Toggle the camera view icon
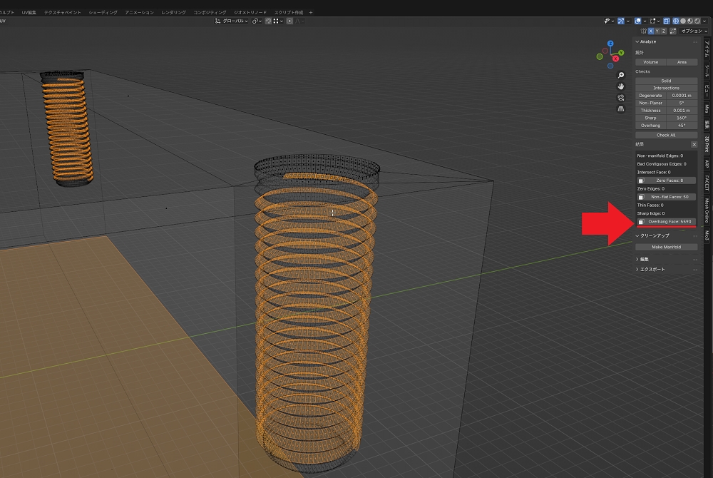This screenshot has width=713, height=478. [621, 98]
